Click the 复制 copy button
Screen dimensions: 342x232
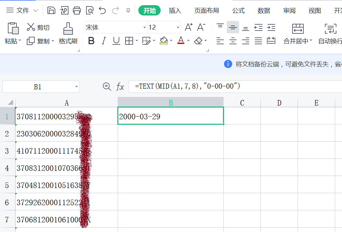coord(38,41)
